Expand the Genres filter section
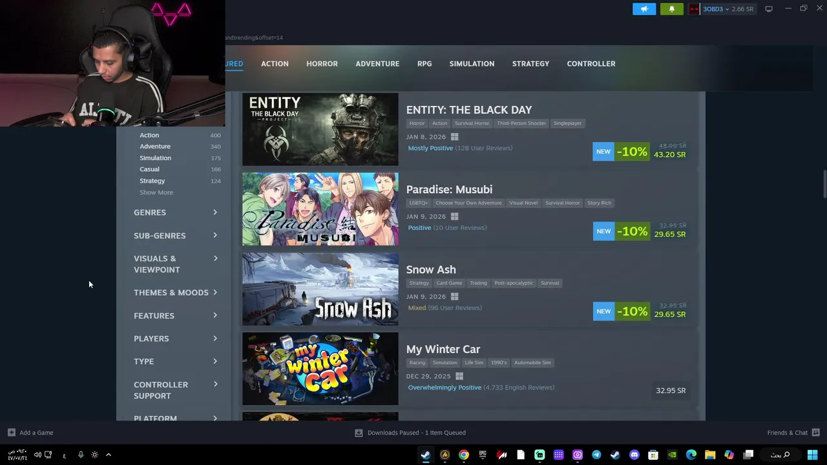Screen dimensions: 827x465 point(175,212)
